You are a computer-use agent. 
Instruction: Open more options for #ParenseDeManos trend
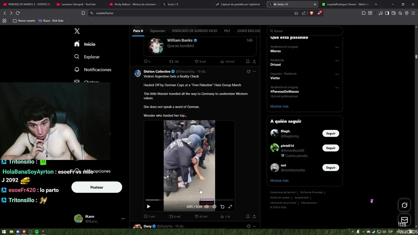[x=337, y=88]
